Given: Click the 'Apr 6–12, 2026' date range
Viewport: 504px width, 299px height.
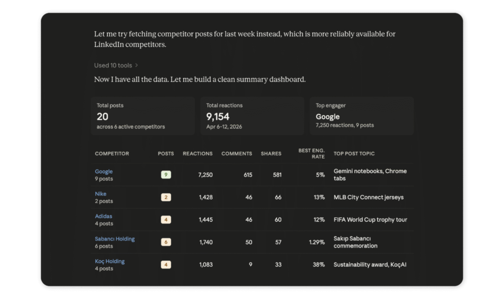Looking at the screenshot, I should pyautogui.click(x=224, y=127).
